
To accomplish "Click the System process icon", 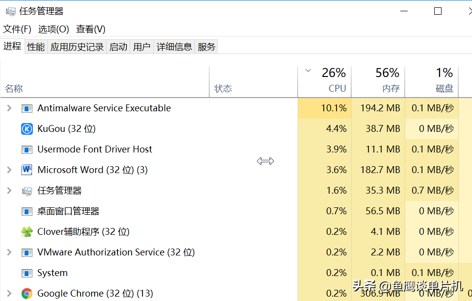I will (27, 273).
